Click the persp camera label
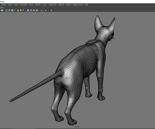Image resolution: width=155 pixels, height=129 pixels. (x=77, y=127)
